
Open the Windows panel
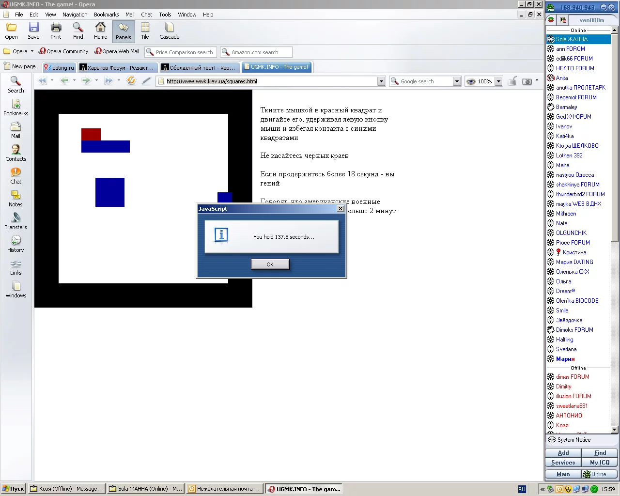[x=16, y=290]
